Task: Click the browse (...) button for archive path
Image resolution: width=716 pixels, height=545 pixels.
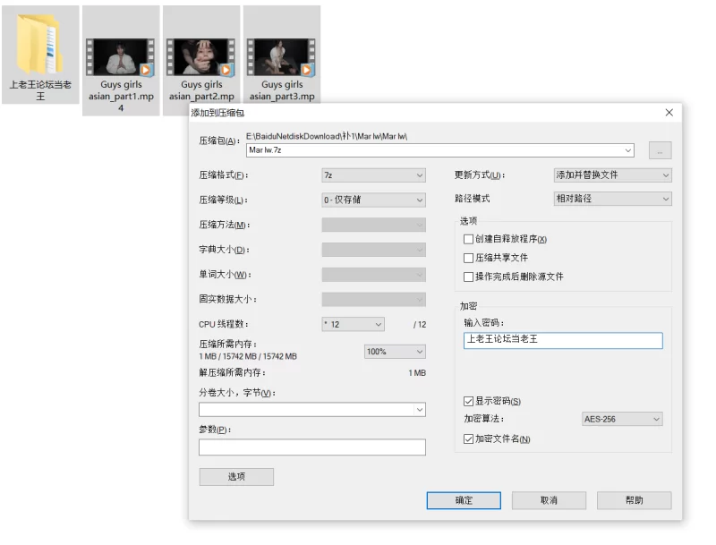Action: click(660, 150)
